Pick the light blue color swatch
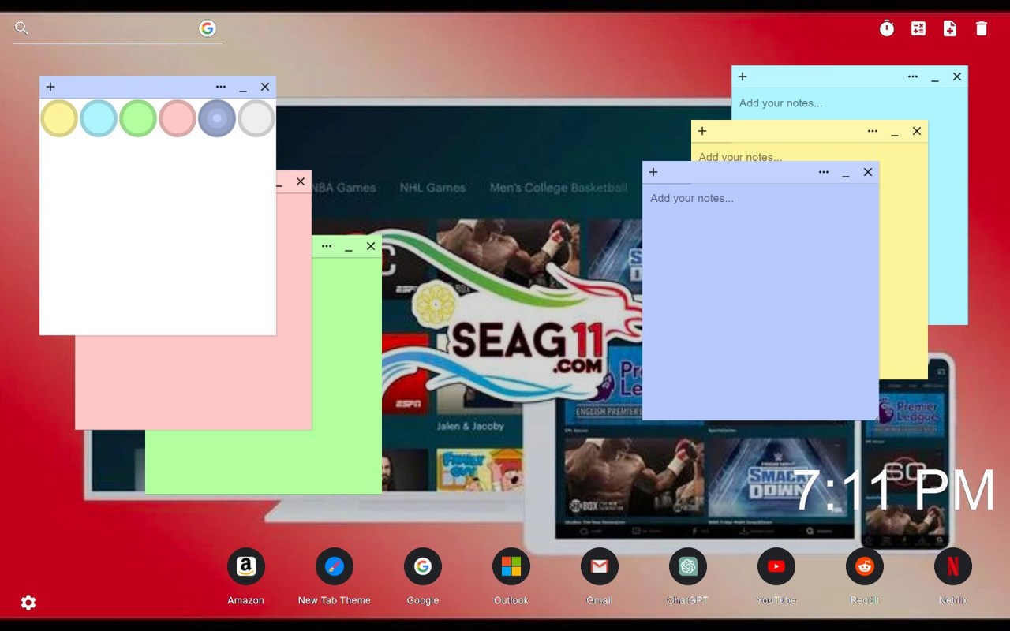Screen dimensions: 1010x631 (x=99, y=118)
